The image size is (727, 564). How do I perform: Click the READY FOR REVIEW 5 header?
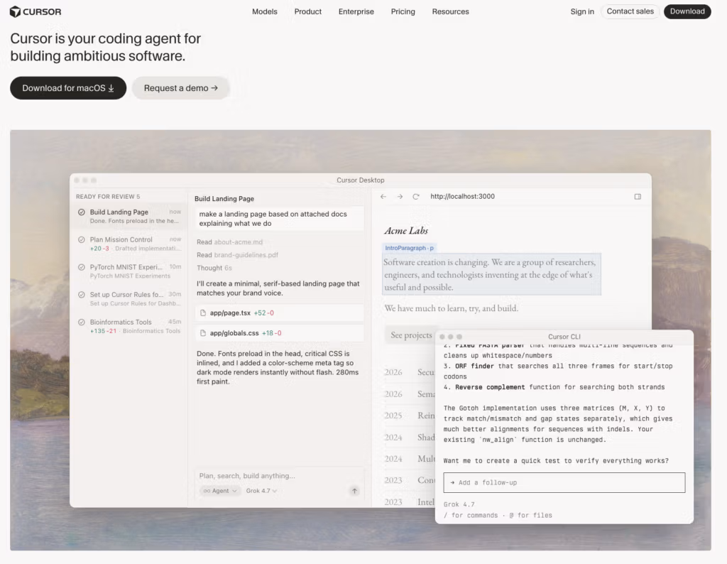[x=108, y=197]
